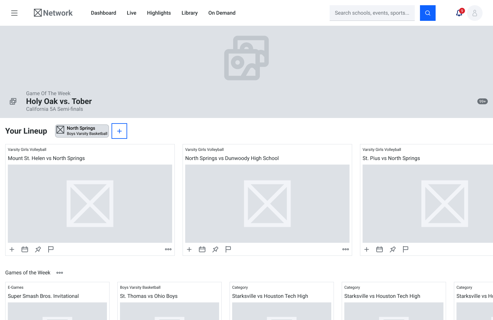The height and width of the screenshot is (320, 493).
Task: Open Holy Oak vs. Tober headline
Action: [59, 101]
